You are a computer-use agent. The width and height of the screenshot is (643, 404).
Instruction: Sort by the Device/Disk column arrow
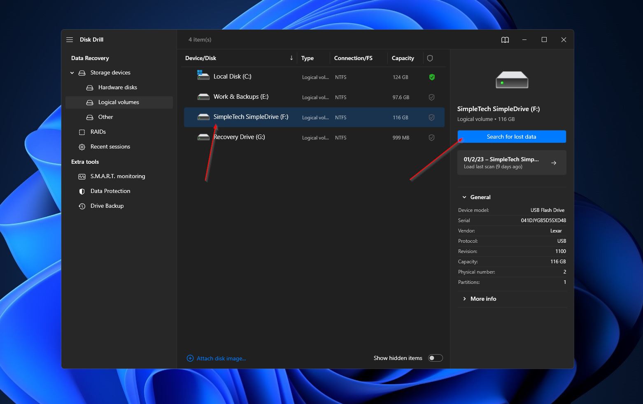[291, 58]
